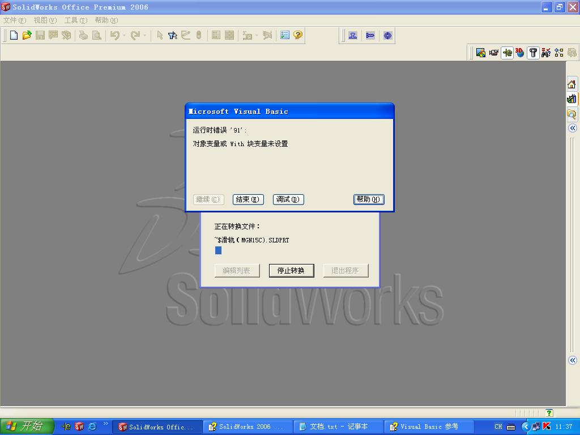Switch to SolidWorks 2006 help taskbar button
The image size is (580, 435).
click(x=248, y=427)
